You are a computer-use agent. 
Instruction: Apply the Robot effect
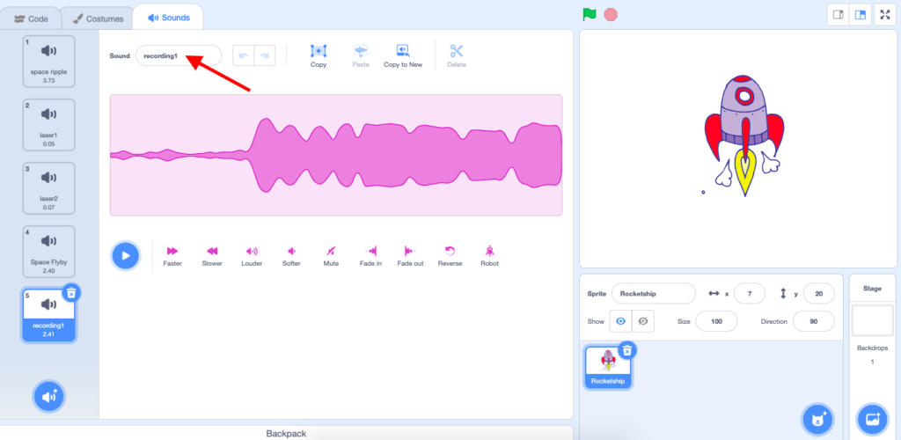coord(489,256)
